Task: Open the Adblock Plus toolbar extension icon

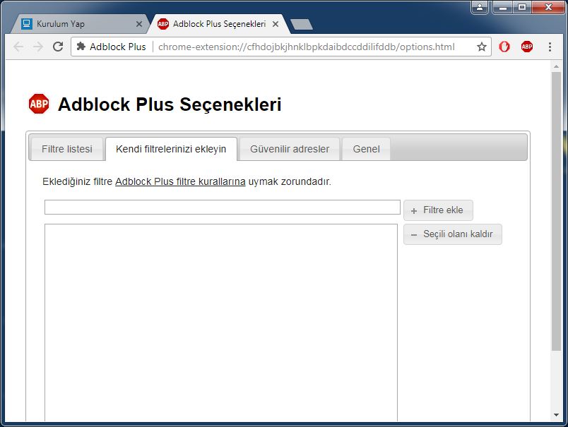Action: (527, 47)
